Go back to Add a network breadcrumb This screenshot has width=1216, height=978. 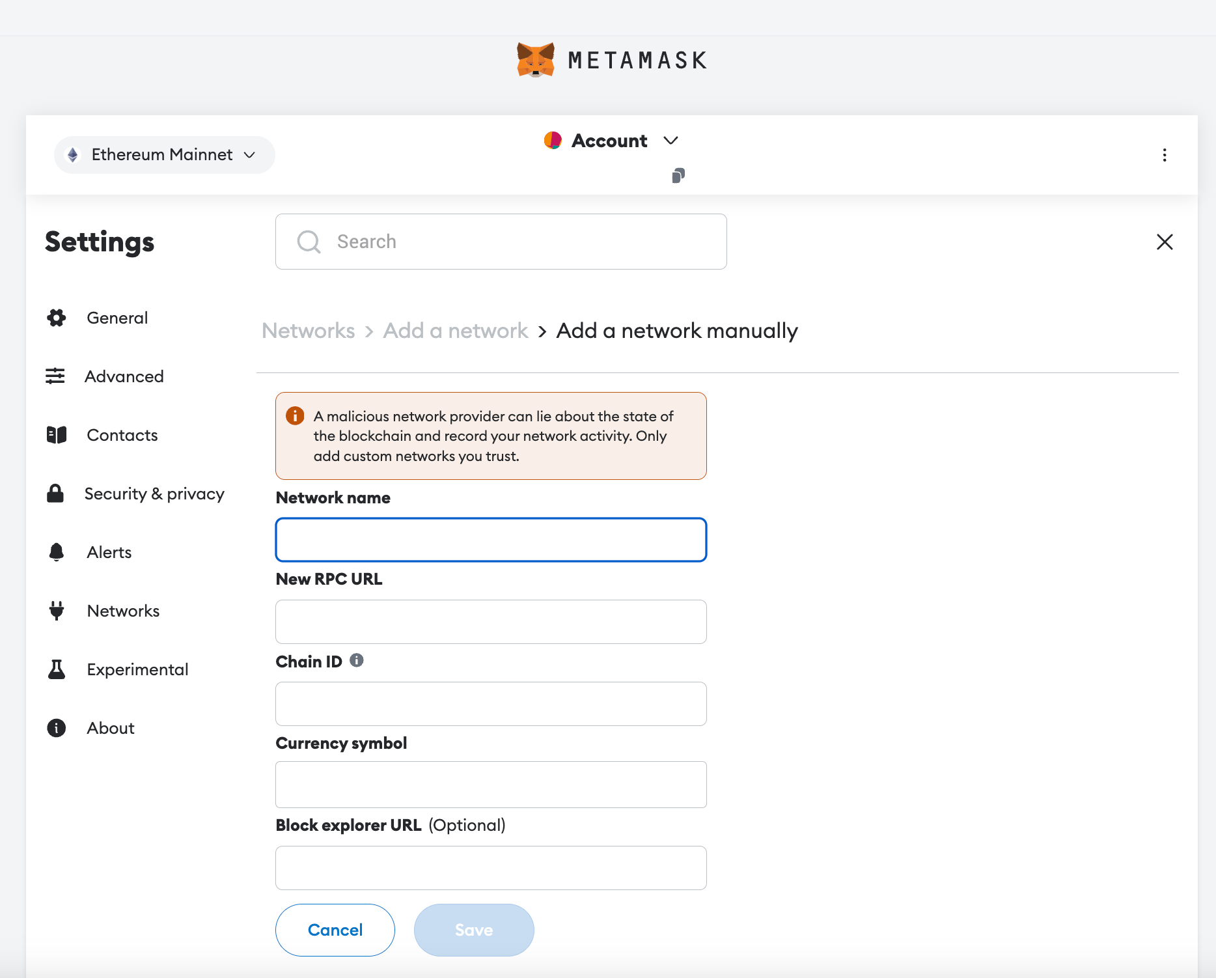point(455,331)
